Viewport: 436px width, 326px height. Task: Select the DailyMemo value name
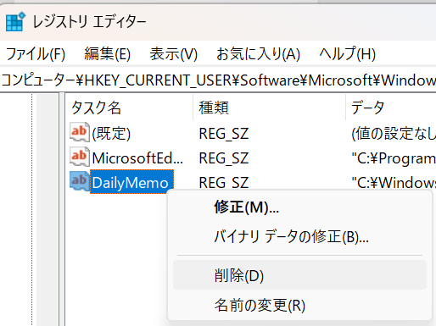[131, 183]
